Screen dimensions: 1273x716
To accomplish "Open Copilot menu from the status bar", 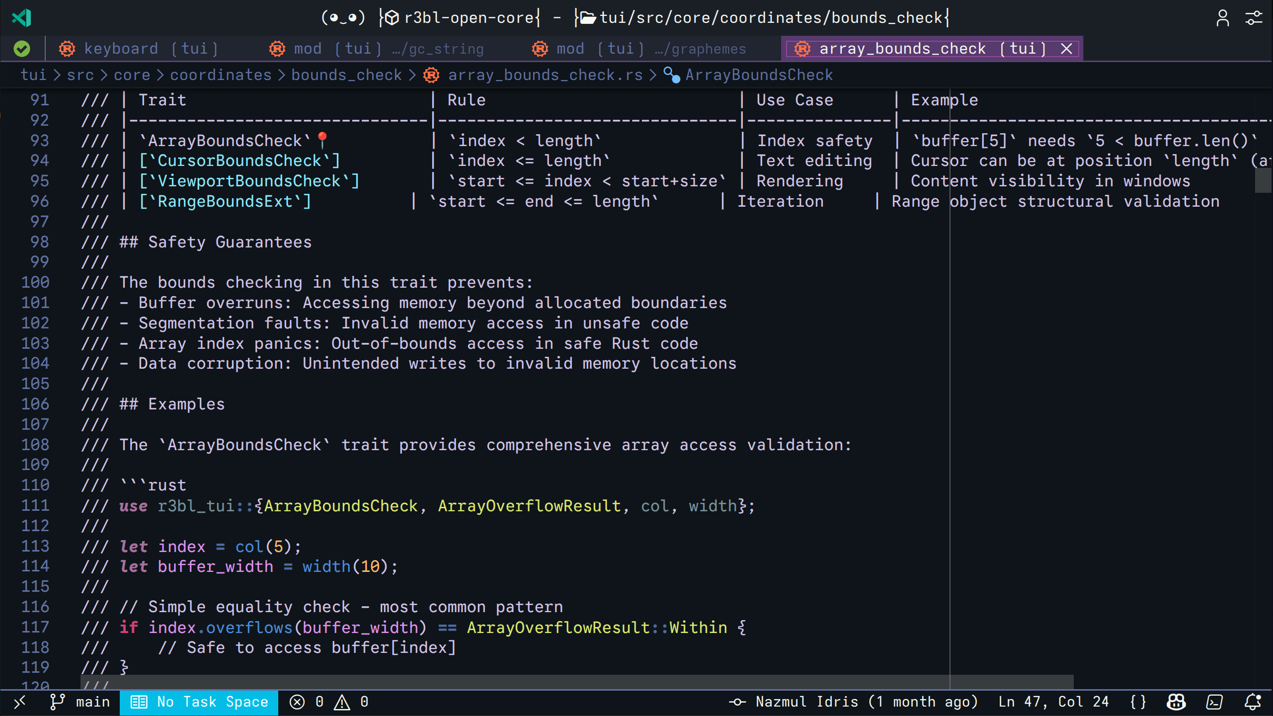I will [1176, 702].
